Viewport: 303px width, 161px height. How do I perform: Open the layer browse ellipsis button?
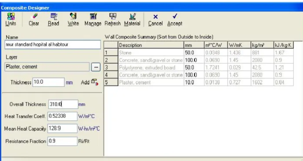pos(96,67)
